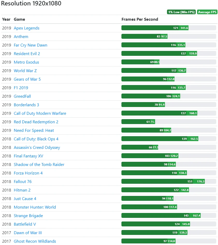The height and width of the screenshot is (245, 218).
Task: Open Far Cry New Dawn link
Action: [x=30, y=45]
